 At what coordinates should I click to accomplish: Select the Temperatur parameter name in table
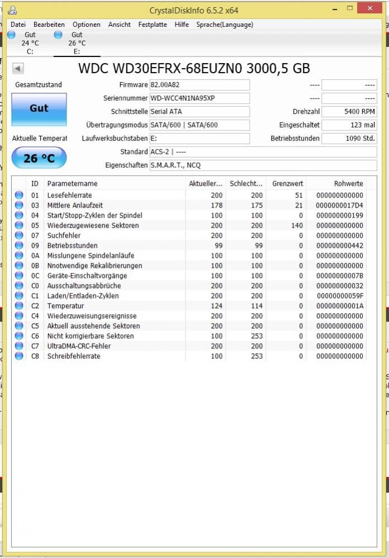(66, 306)
